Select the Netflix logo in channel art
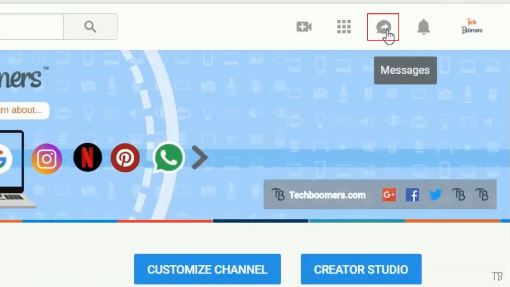Viewport: 510px width, 287px height. coord(87,157)
